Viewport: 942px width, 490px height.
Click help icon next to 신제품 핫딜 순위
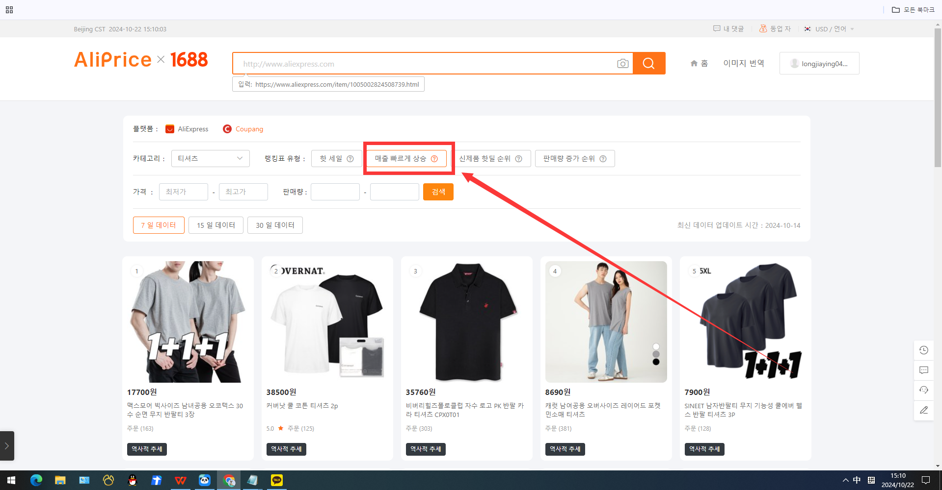[519, 159]
